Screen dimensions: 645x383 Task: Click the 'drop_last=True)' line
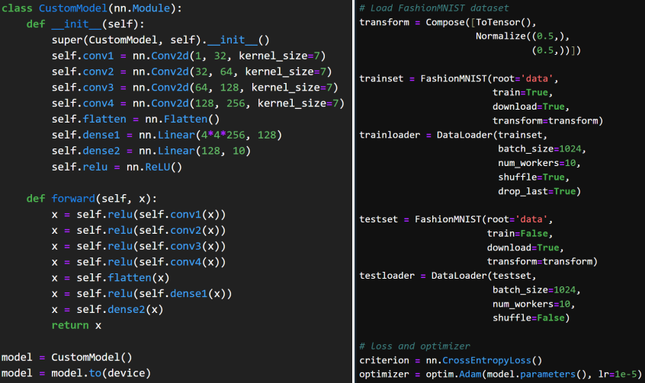(x=539, y=192)
